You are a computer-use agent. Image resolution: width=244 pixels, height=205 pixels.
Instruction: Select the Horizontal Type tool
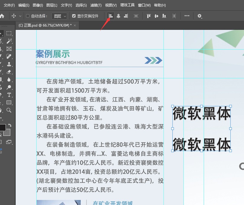[x=9, y=95]
